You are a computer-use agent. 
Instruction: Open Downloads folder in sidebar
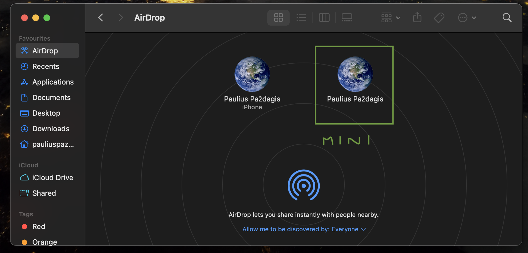[x=47, y=129]
